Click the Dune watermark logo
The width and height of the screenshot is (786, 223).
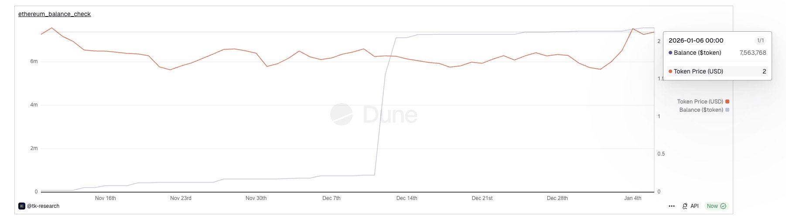(x=342, y=114)
